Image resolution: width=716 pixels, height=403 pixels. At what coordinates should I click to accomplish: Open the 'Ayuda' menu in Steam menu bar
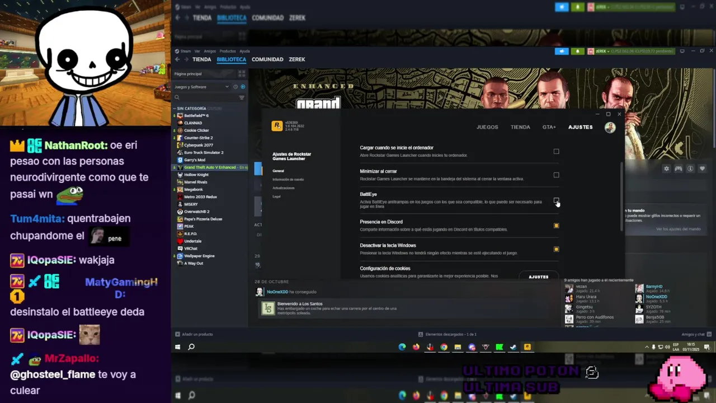(x=244, y=51)
